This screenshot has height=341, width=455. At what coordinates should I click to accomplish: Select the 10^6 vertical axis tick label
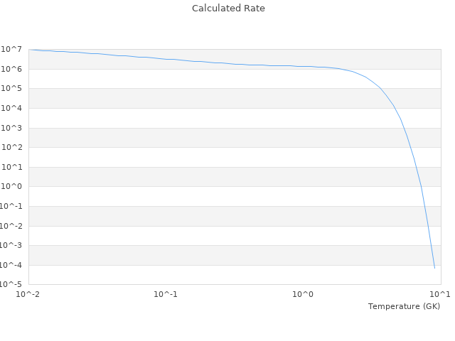pos(13,69)
